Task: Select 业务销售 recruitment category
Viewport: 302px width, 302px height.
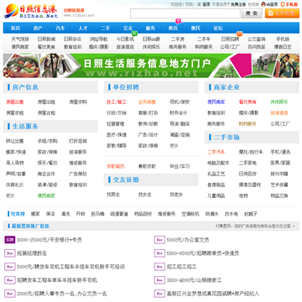Action: pyautogui.click(x=147, y=102)
